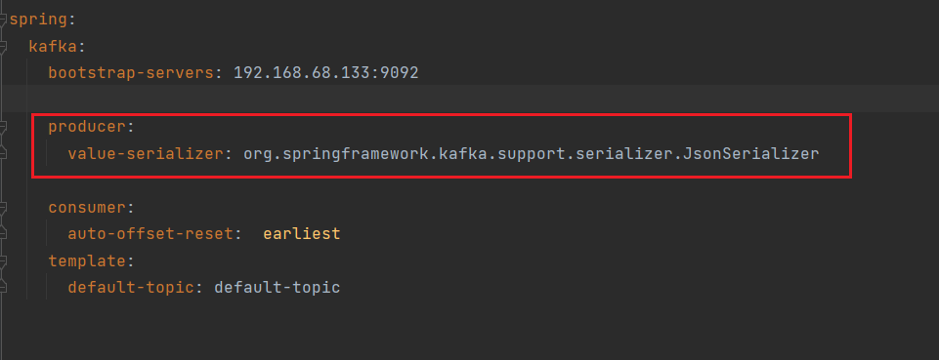939x360 pixels.
Task: Click the bootstrap-servers key
Action: tap(131, 73)
